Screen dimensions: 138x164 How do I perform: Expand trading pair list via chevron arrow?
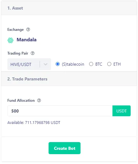click(45, 64)
